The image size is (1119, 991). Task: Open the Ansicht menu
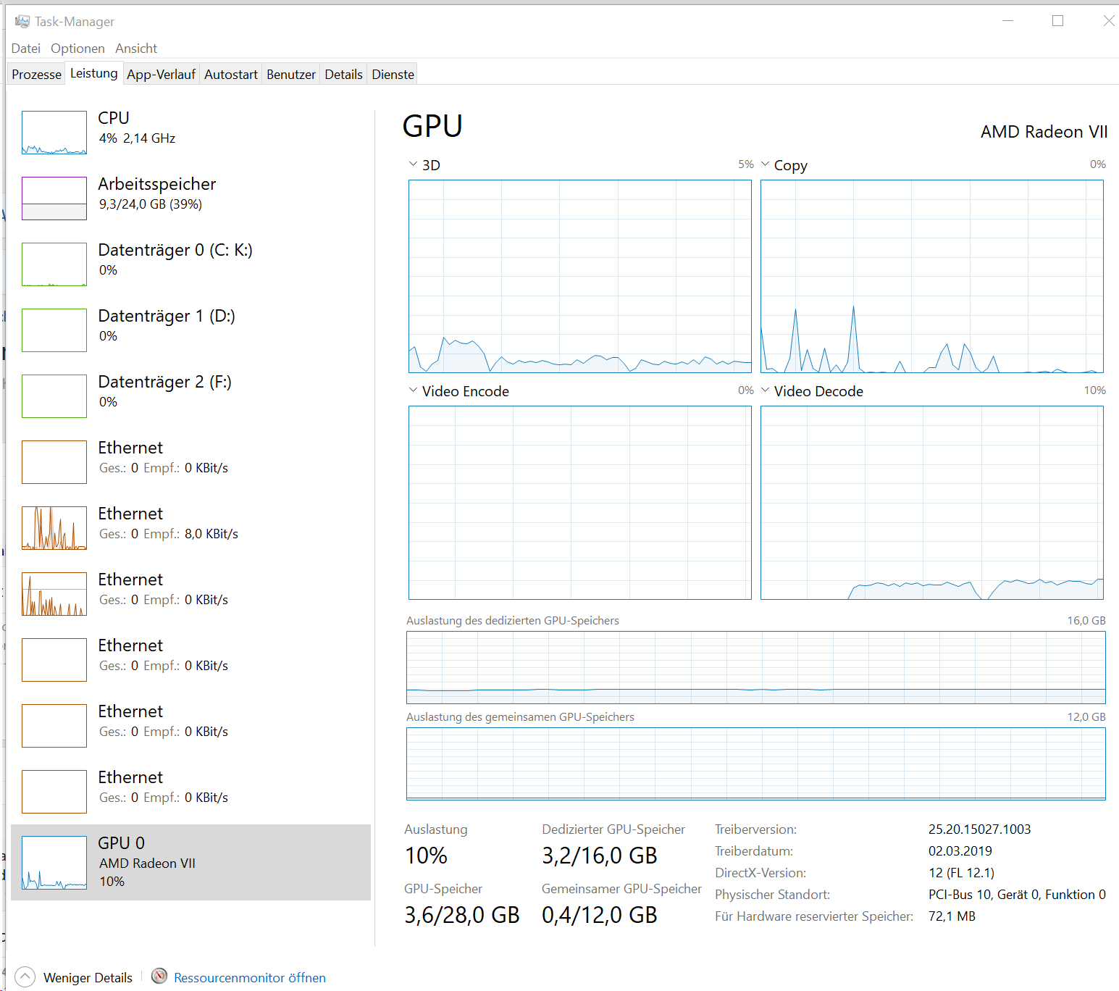click(136, 49)
